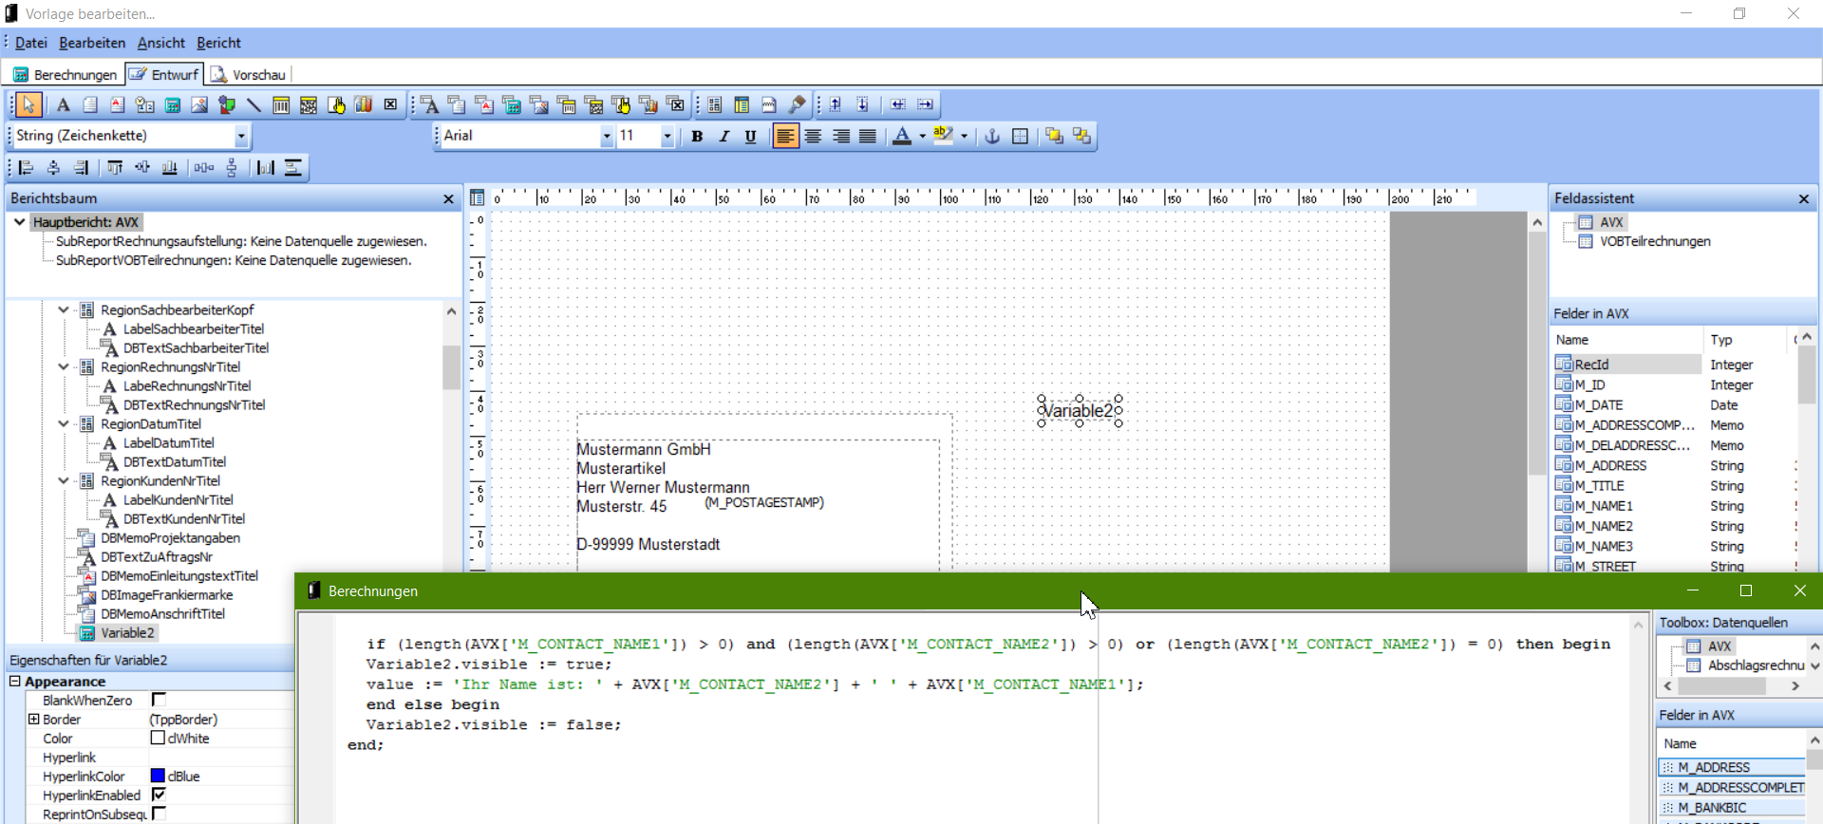This screenshot has height=824, width=1823.
Task: Toggle italic formatting
Action: point(724,136)
